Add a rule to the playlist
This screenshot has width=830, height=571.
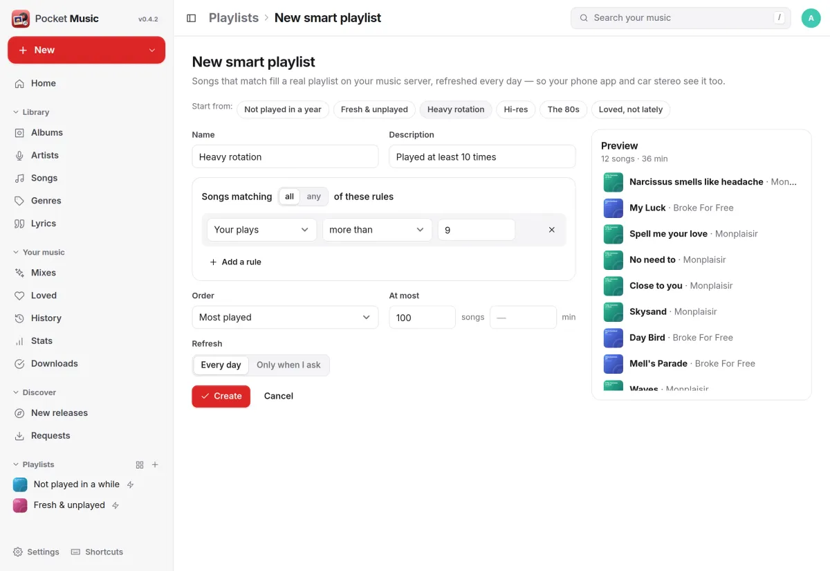pos(235,262)
